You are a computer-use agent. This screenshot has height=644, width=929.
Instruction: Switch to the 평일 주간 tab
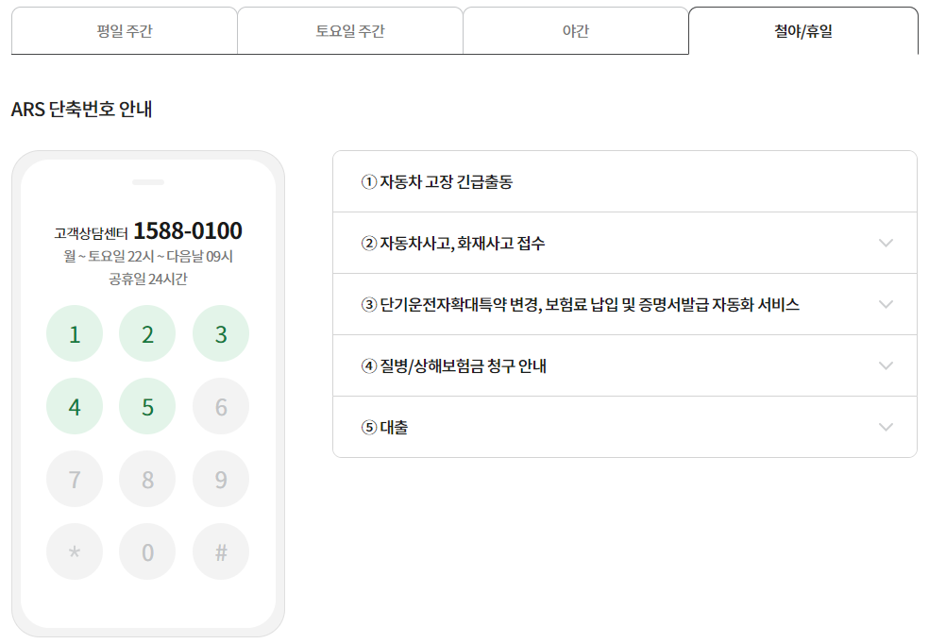(124, 30)
